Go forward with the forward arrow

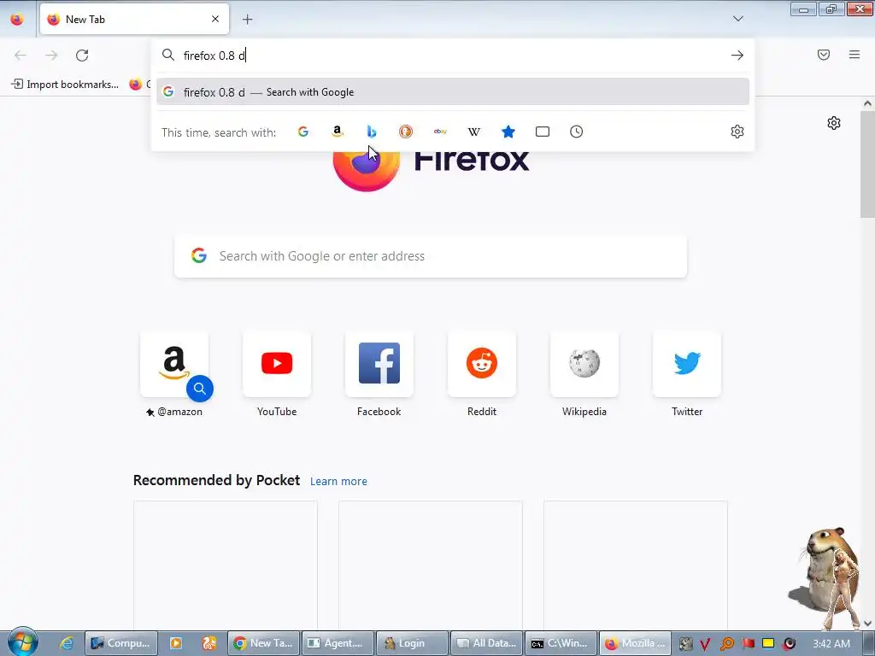click(x=51, y=56)
